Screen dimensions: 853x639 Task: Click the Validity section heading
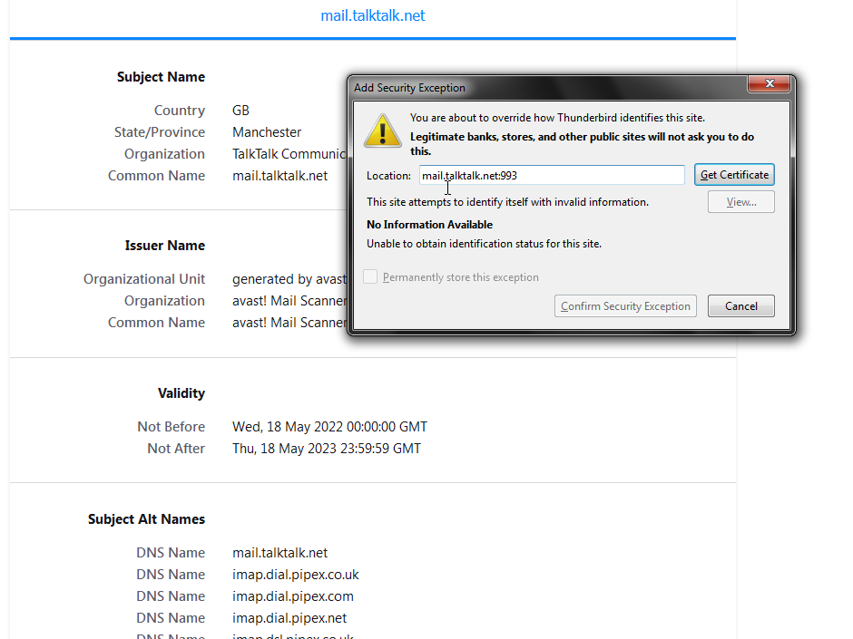pos(181,393)
